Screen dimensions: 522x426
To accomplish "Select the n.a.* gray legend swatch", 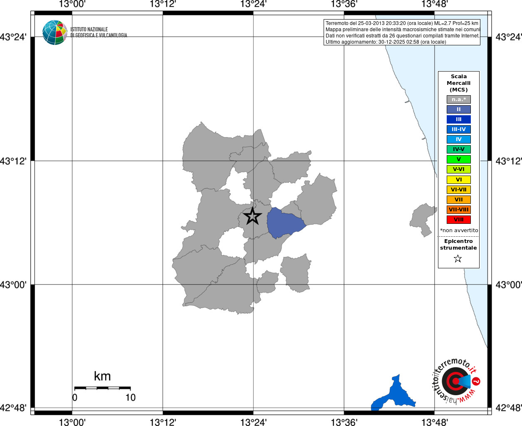I will tap(459, 99).
